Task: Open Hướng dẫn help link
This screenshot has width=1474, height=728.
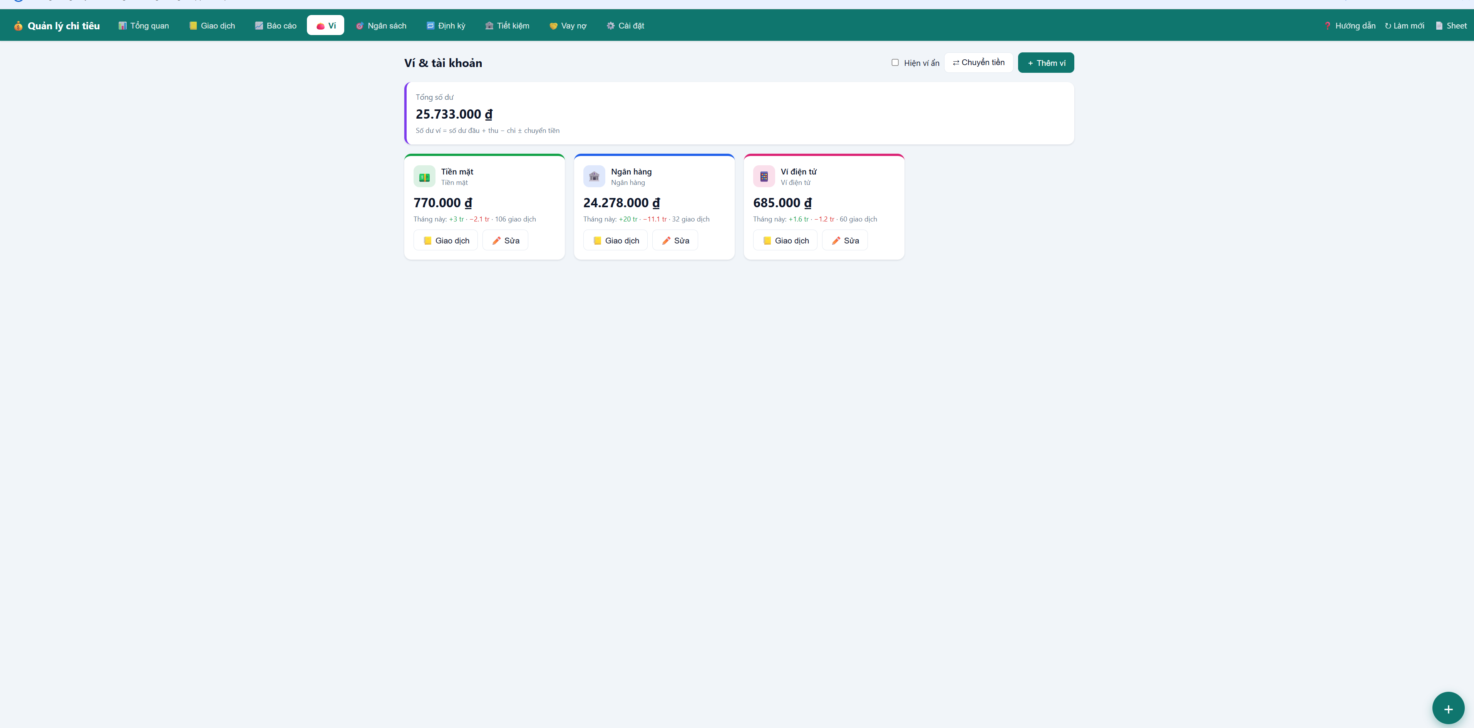Action: click(1349, 26)
